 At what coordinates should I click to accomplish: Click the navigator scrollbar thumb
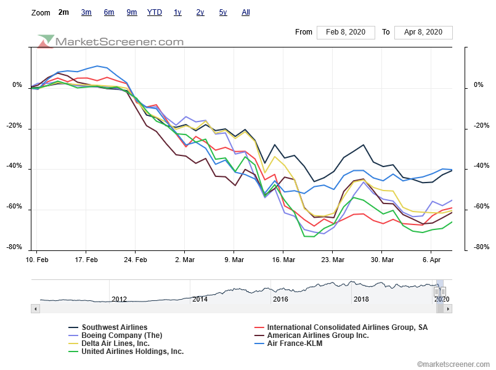(x=440, y=308)
